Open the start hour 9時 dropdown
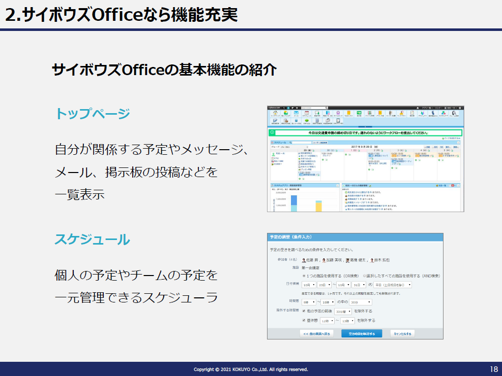Screen dimensions: 502x376 tap(309, 302)
